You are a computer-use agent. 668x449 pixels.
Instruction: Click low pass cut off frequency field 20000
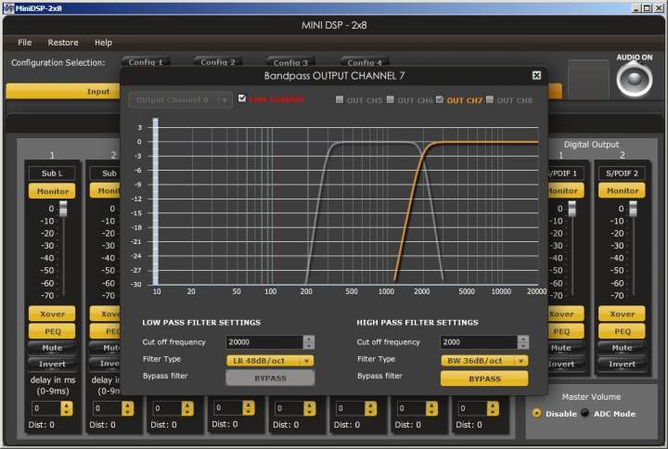point(264,341)
